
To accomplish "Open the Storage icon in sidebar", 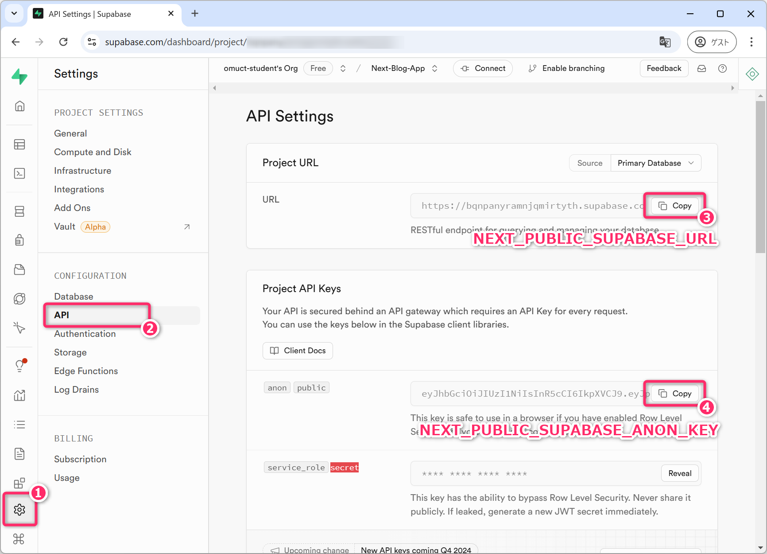I will pyautogui.click(x=19, y=269).
